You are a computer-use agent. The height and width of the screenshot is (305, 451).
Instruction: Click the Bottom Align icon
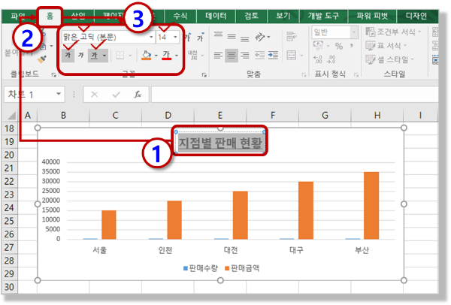(245, 38)
